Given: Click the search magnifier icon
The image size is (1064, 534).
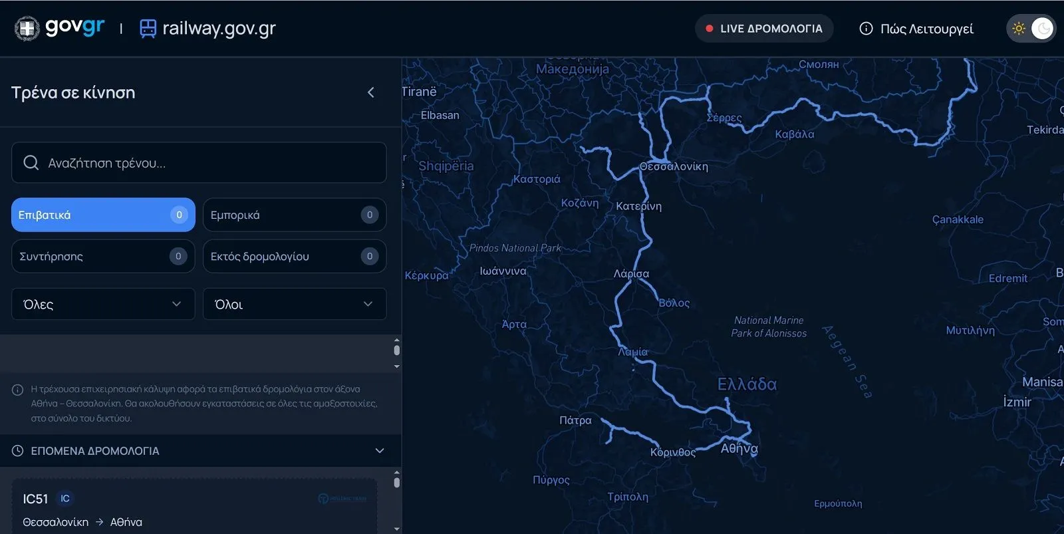Looking at the screenshot, I should click(x=31, y=163).
